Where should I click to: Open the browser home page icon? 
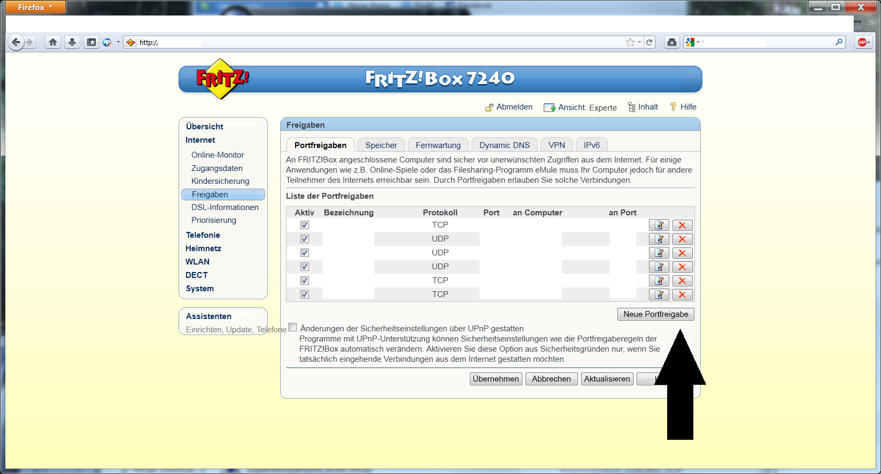[53, 42]
